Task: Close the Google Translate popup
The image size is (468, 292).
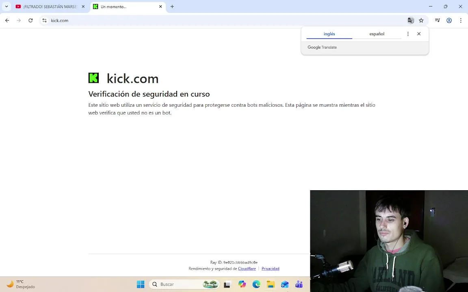Action: coord(419,34)
